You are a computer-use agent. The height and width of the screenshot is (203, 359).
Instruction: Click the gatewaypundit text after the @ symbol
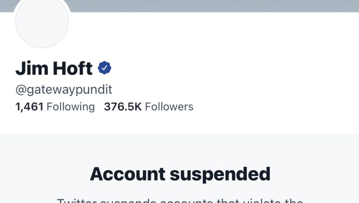point(69,90)
